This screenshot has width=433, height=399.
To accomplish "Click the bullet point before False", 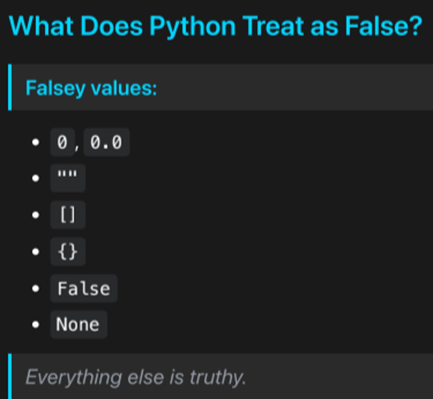I will (x=36, y=288).
